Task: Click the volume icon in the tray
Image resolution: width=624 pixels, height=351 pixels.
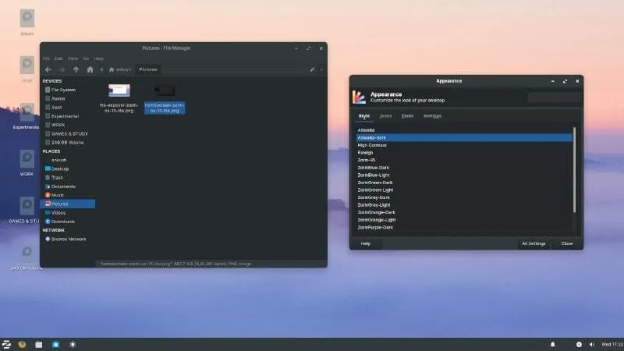Action: [590, 344]
